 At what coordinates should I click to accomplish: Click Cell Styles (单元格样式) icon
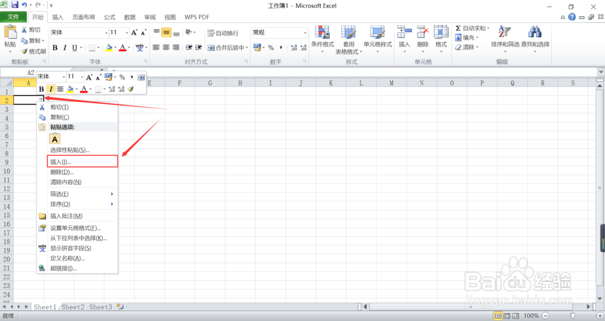coord(377,33)
